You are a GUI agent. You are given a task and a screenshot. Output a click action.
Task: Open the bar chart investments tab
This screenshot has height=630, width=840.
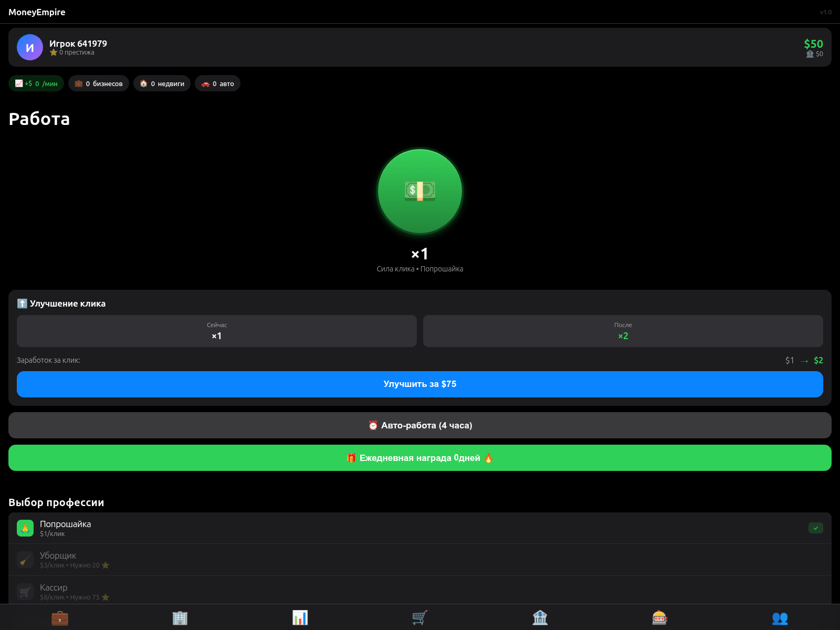coord(300,618)
